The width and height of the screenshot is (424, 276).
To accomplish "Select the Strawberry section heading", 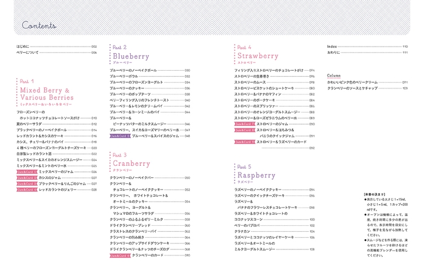I will point(258,57).
